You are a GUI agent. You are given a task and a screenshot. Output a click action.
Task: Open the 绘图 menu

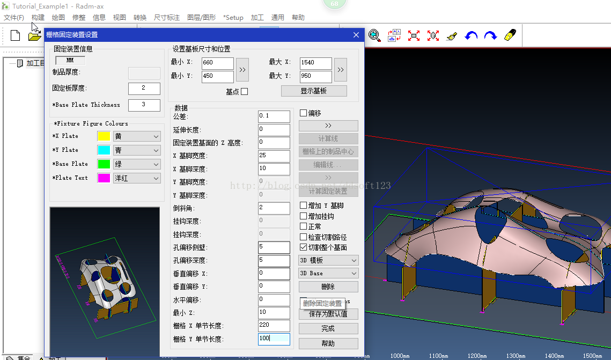click(58, 18)
